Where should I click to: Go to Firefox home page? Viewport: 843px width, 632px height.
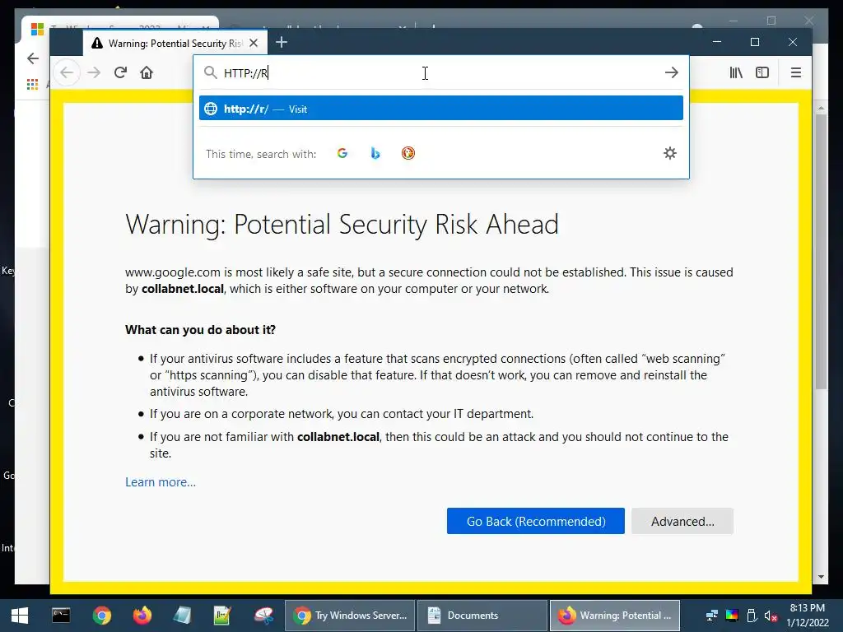tap(147, 72)
